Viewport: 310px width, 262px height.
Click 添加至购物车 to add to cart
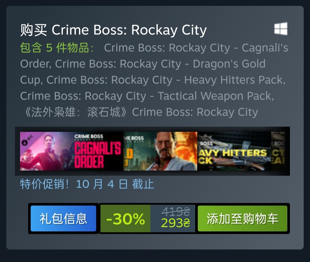242,218
